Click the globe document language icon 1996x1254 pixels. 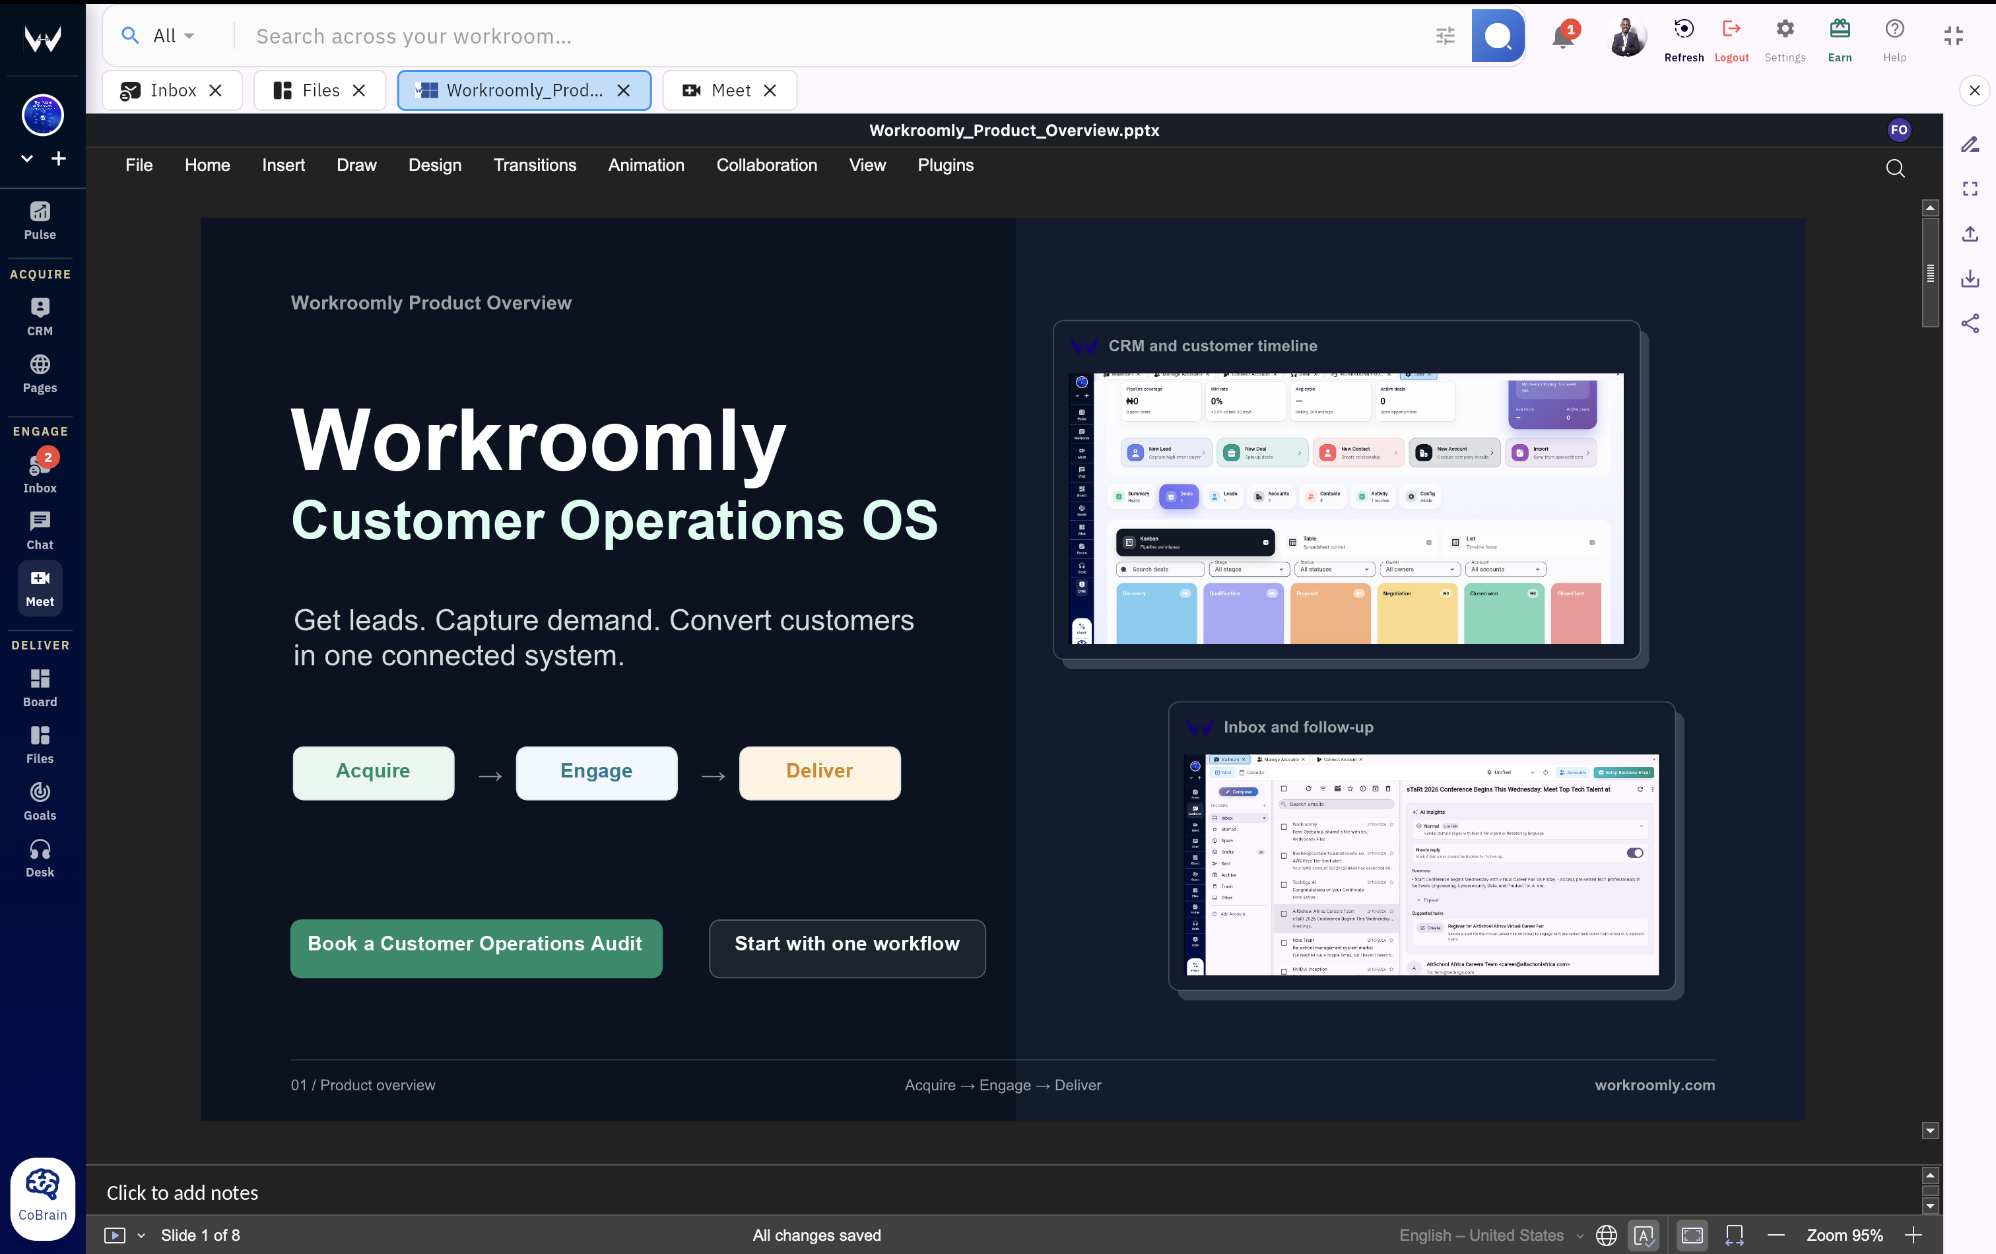point(1607,1235)
